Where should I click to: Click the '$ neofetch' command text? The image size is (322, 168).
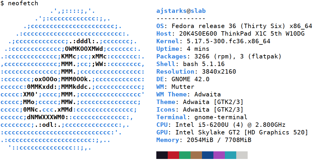(19, 3)
